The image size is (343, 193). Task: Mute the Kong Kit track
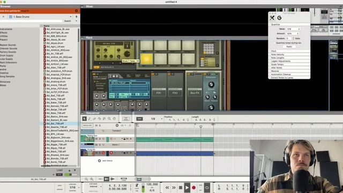pyautogui.click(x=96, y=153)
